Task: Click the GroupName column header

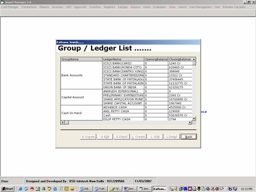Action: [81, 59]
